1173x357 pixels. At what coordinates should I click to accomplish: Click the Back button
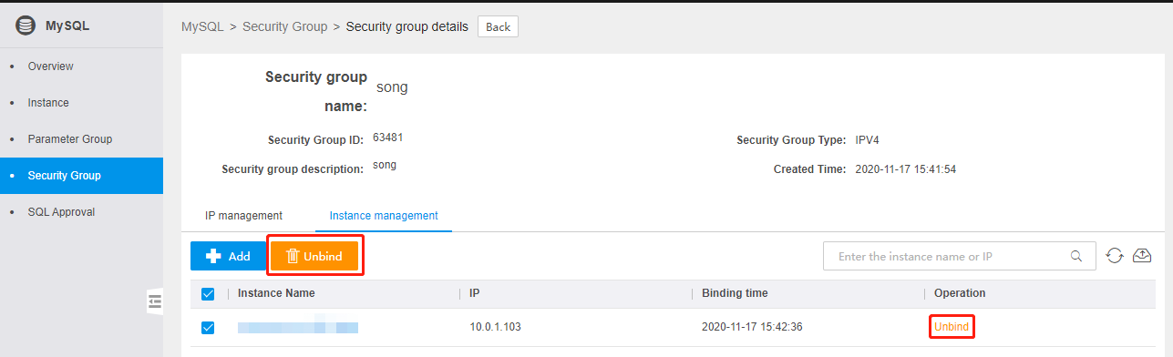click(x=498, y=26)
